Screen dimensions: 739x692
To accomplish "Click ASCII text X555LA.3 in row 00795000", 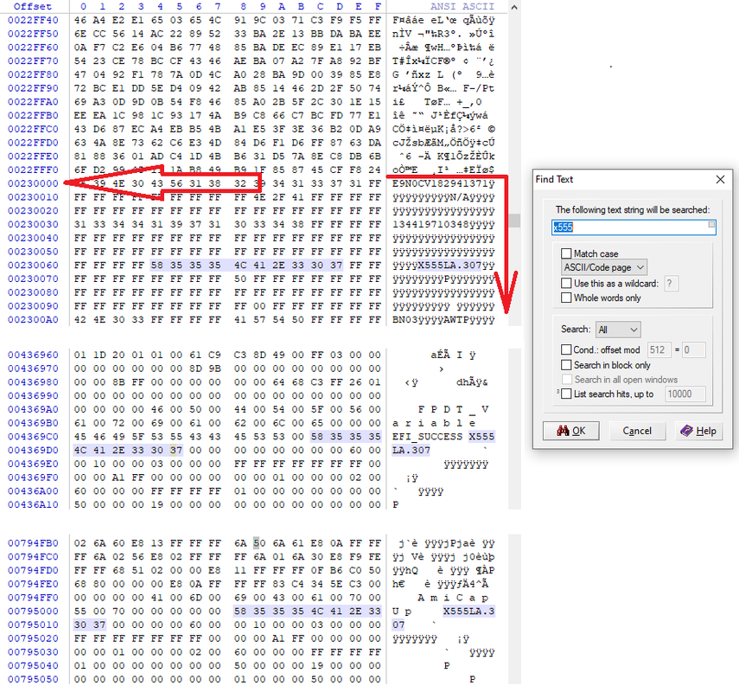I will click(469, 612).
